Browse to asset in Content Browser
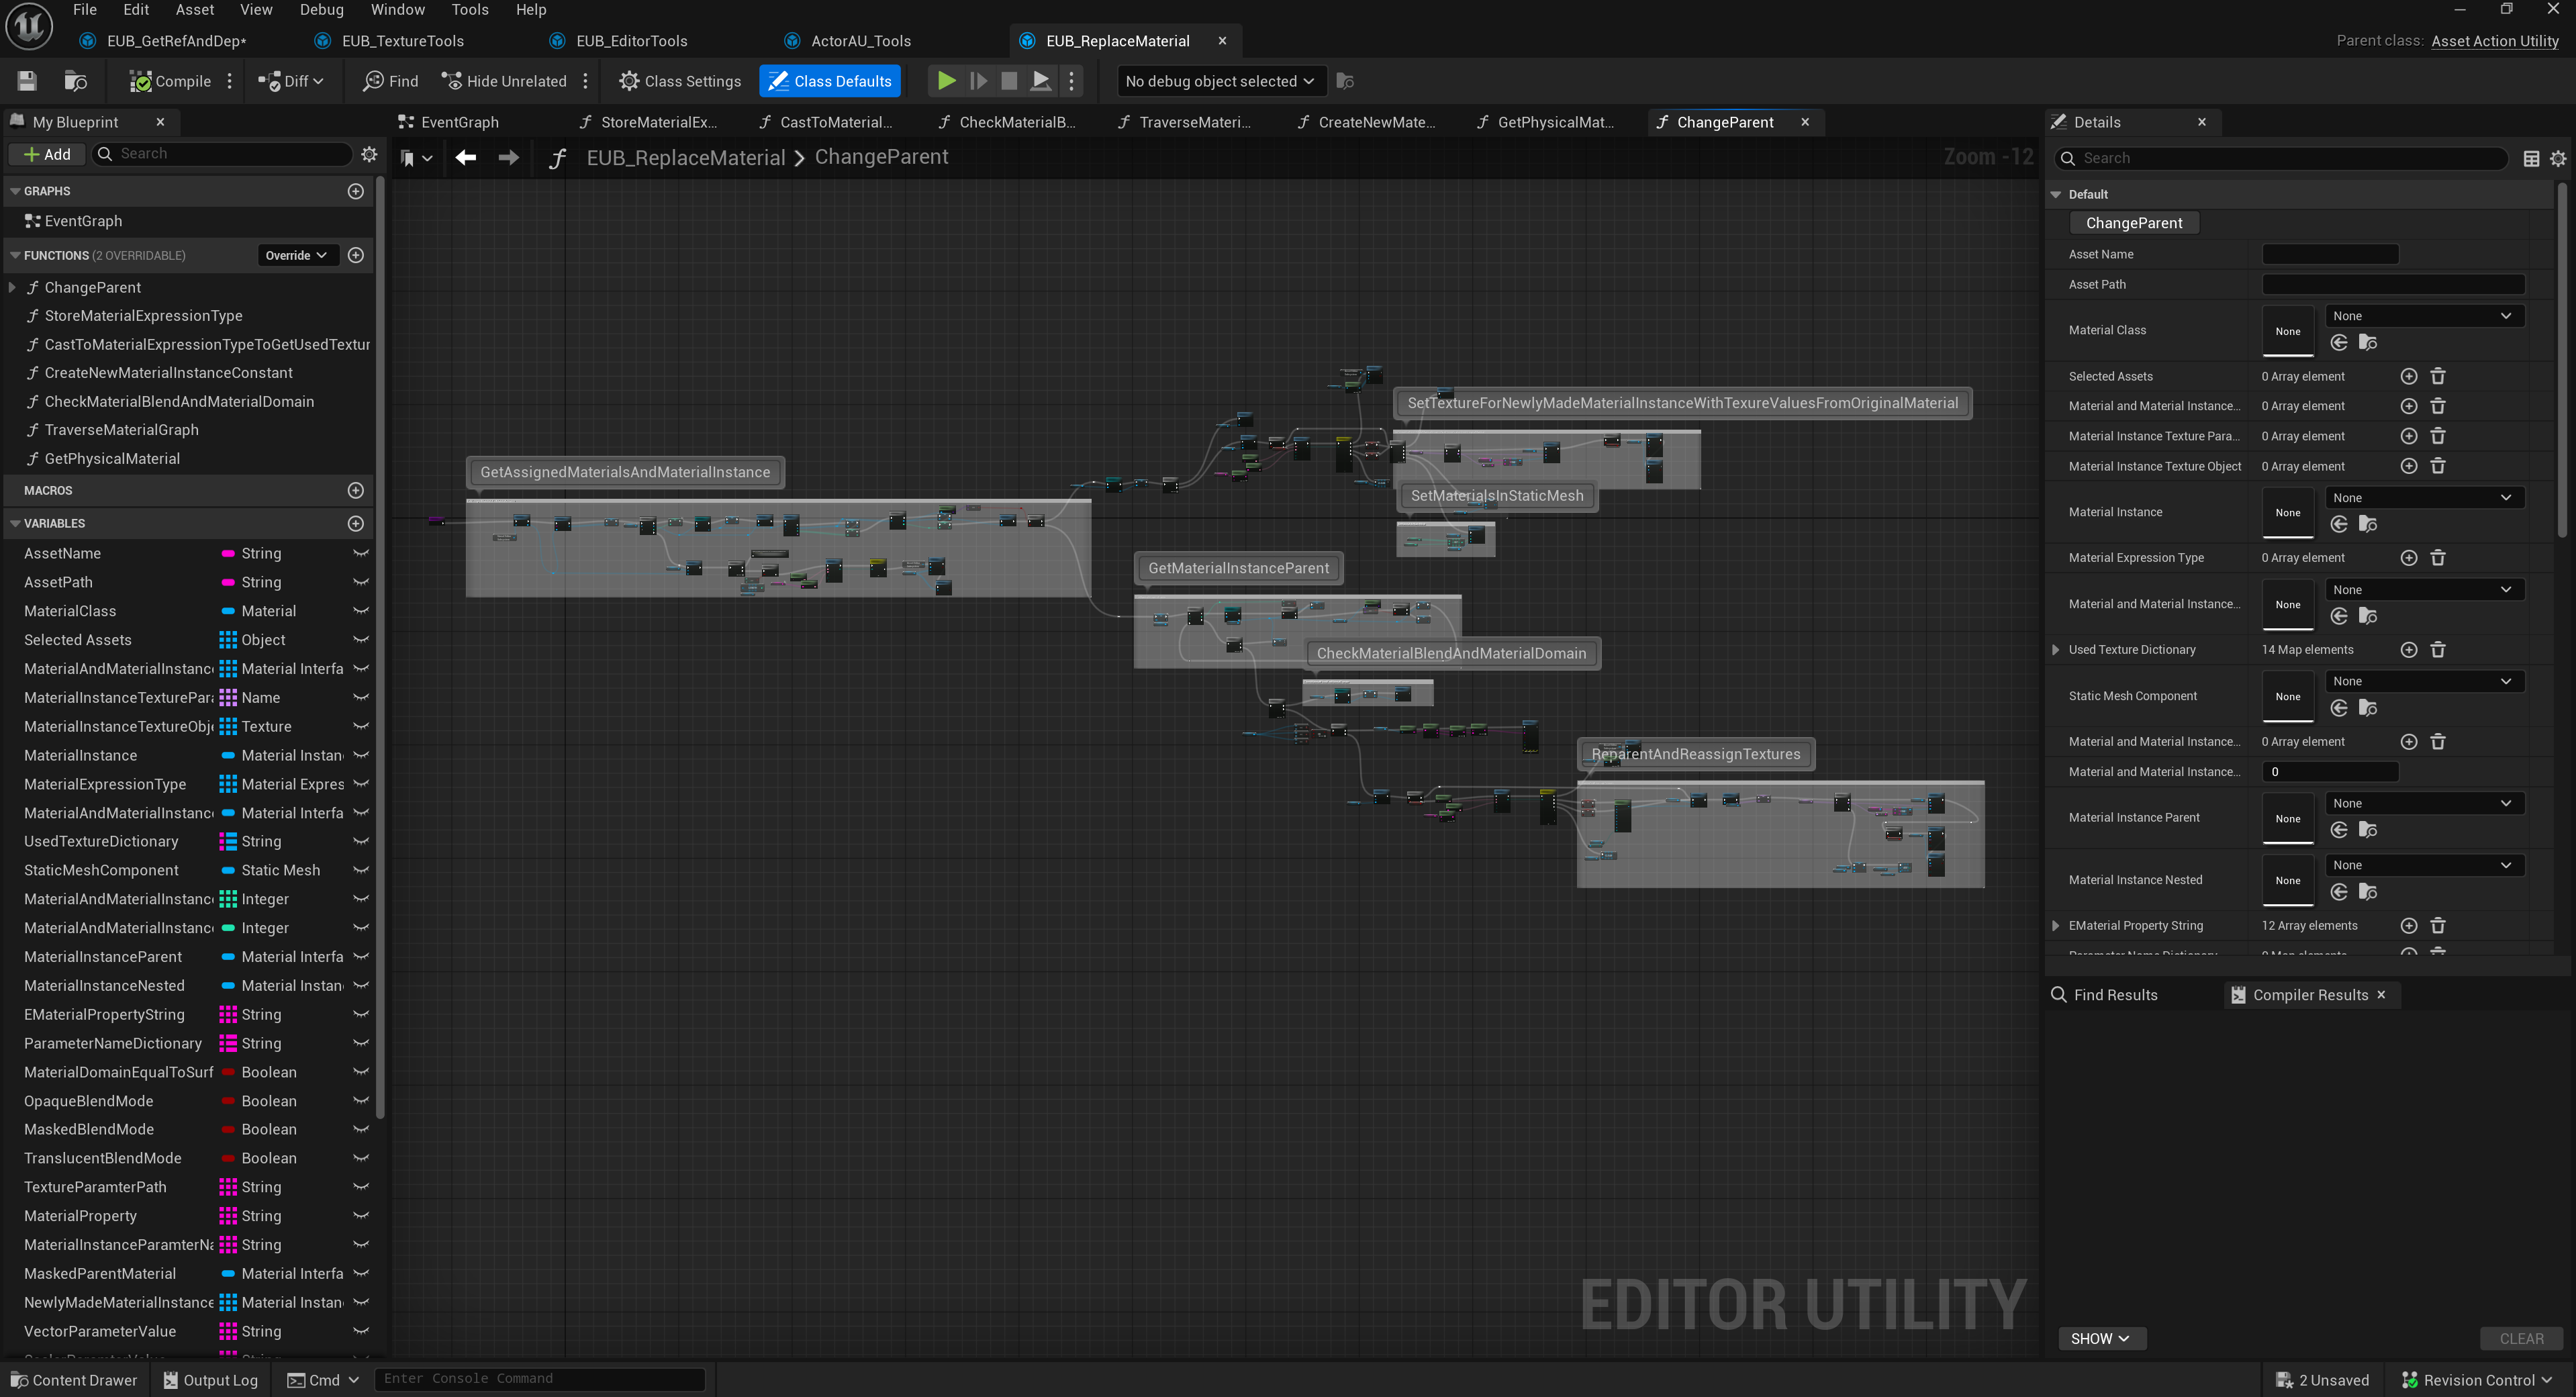2576x1397 pixels. click(x=75, y=81)
